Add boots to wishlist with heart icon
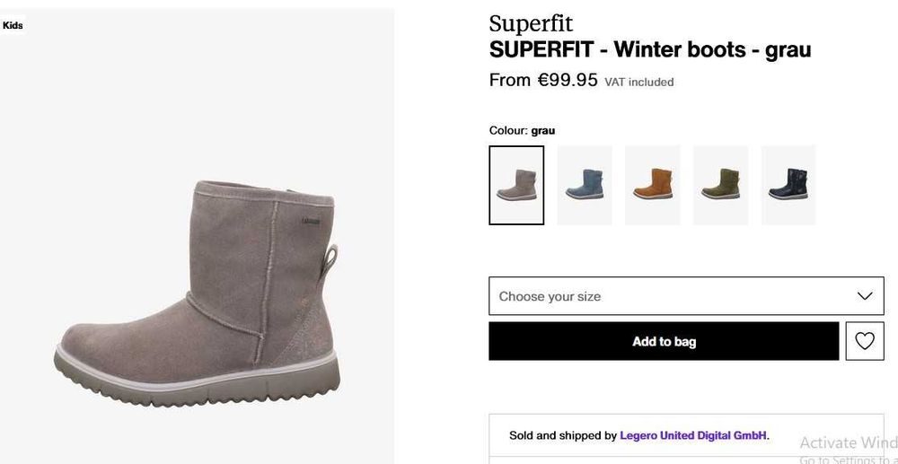The image size is (898, 464). coord(865,341)
